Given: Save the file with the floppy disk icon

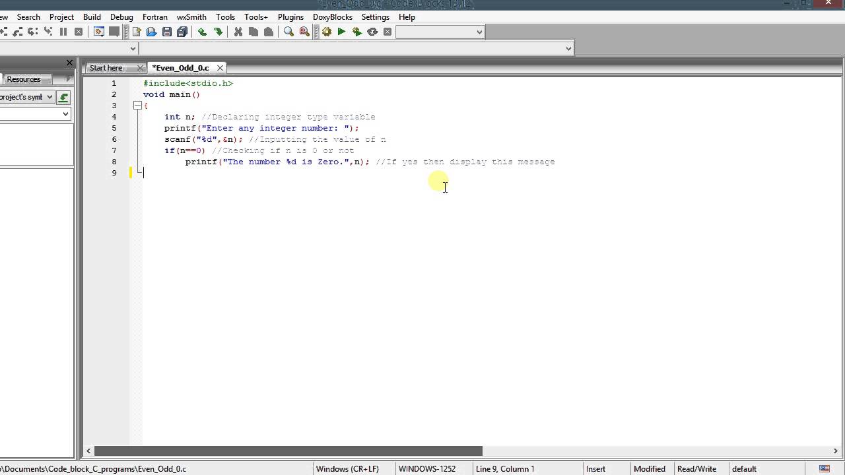Looking at the screenshot, I should [x=167, y=32].
